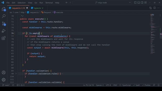Viewport: 162px width, 91px height.
Task: Click line number 76 in the gutter
Action: [12, 33]
